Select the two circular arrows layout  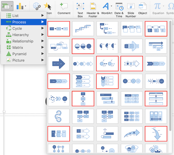[59, 116]
